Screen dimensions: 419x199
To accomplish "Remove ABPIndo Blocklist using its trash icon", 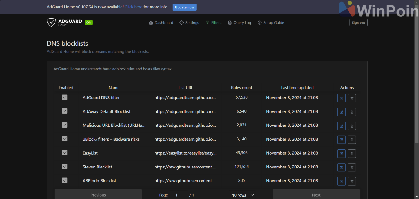I will point(352,181).
